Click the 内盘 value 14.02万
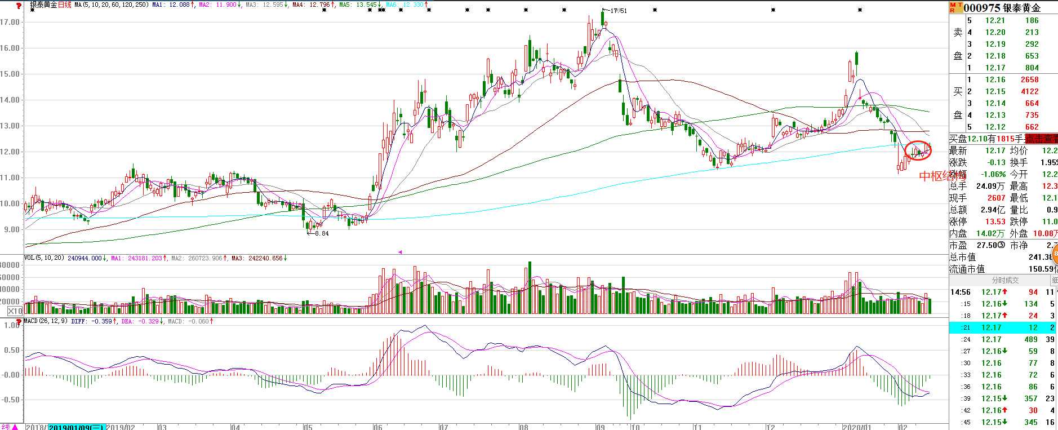The height and width of the screenshot is (430, 1058). 990,233
